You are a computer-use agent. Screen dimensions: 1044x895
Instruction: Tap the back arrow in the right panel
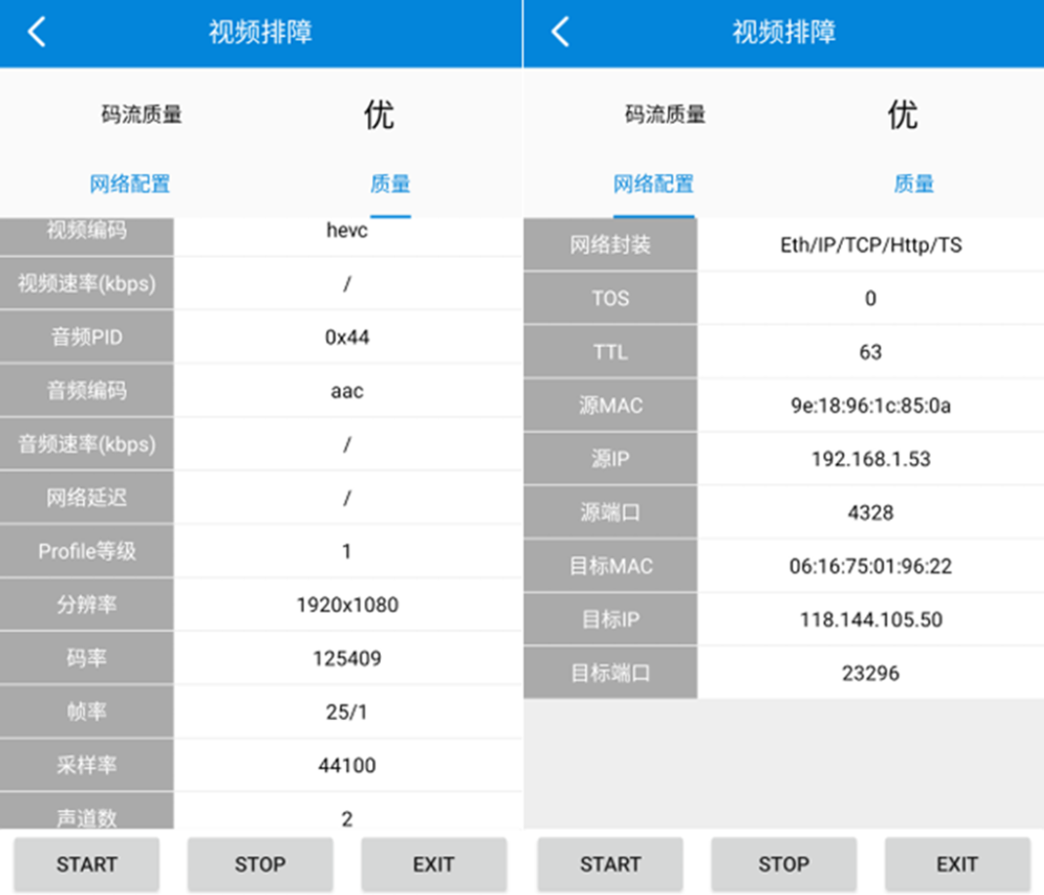560,32
